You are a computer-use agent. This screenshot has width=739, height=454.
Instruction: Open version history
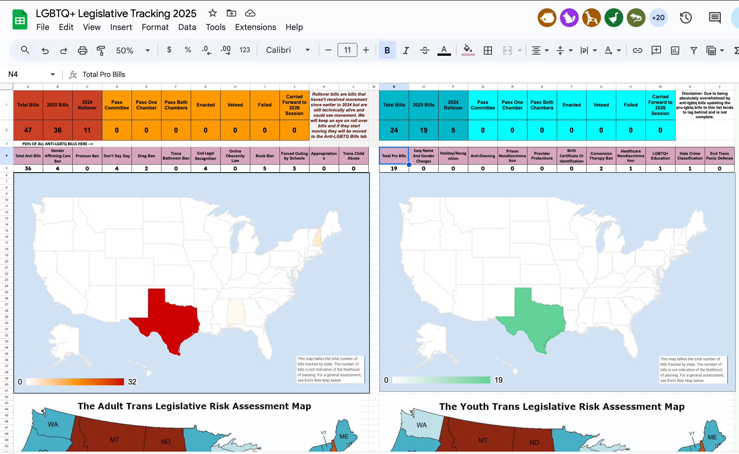tap(686, 17)
